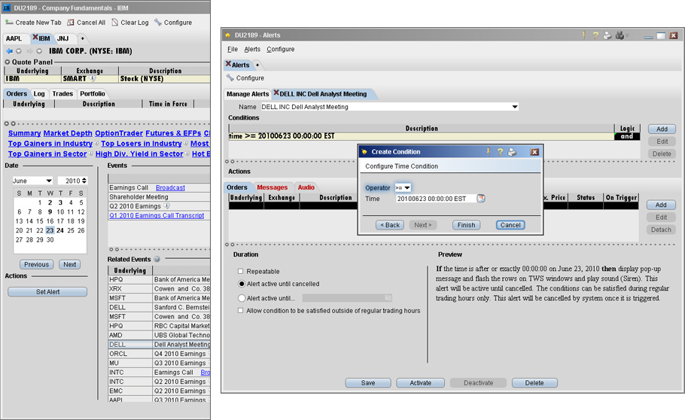Open the forward history dropdown arrow
685x420 pixels.
click(39, 51)
